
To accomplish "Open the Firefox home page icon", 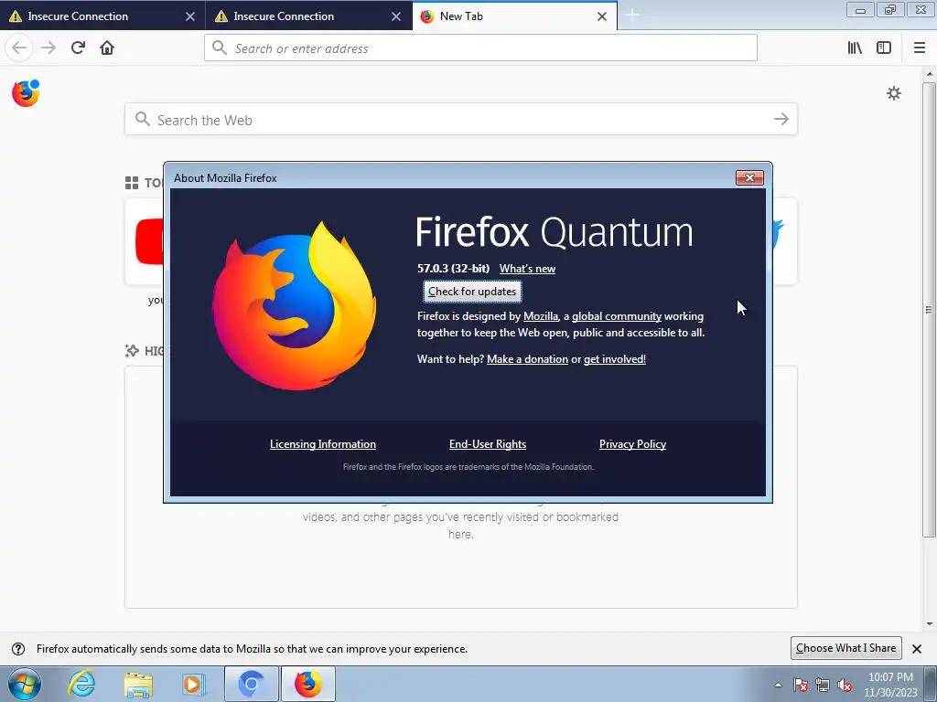I will click(x=107, y=48).
